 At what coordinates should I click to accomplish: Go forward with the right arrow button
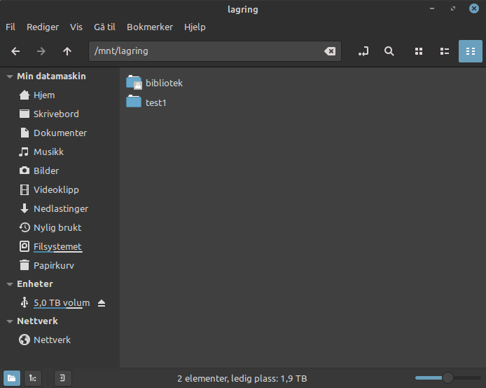tap(41, 51)
